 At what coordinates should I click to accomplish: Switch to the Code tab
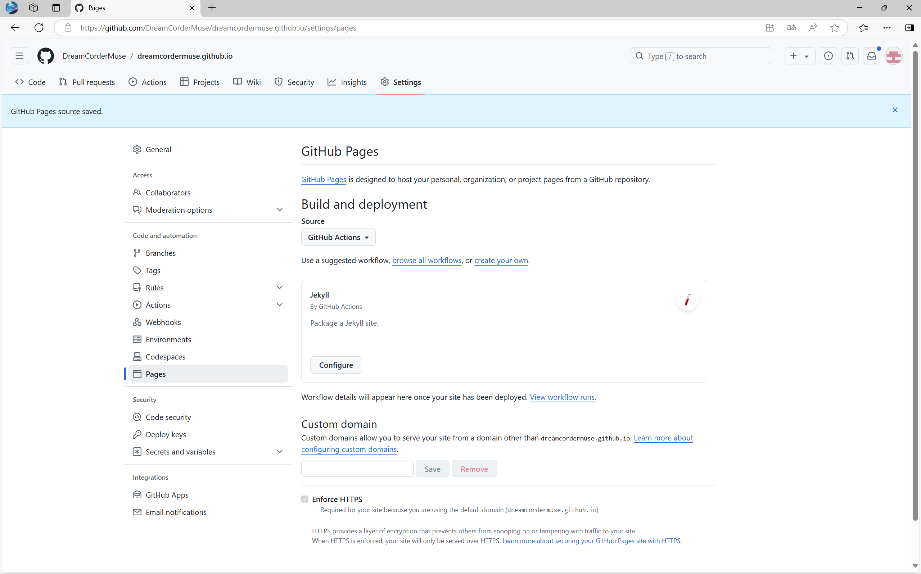[x=30, y=82]
